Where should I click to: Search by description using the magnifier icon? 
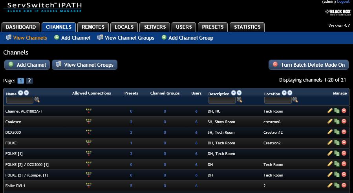coord(239,100)
